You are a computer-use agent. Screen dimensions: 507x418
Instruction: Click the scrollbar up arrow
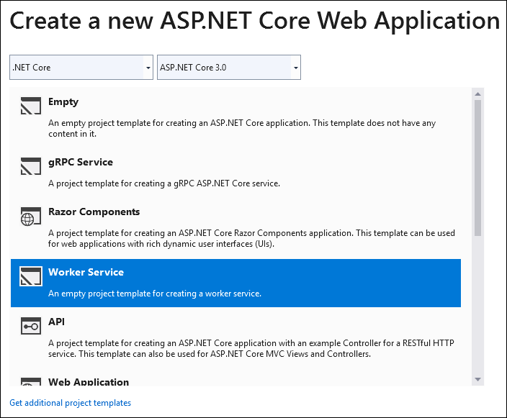coord(478,94)
